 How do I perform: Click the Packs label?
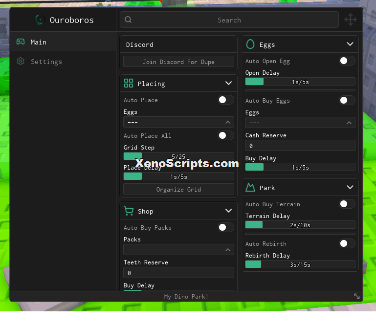coord(132,239)
